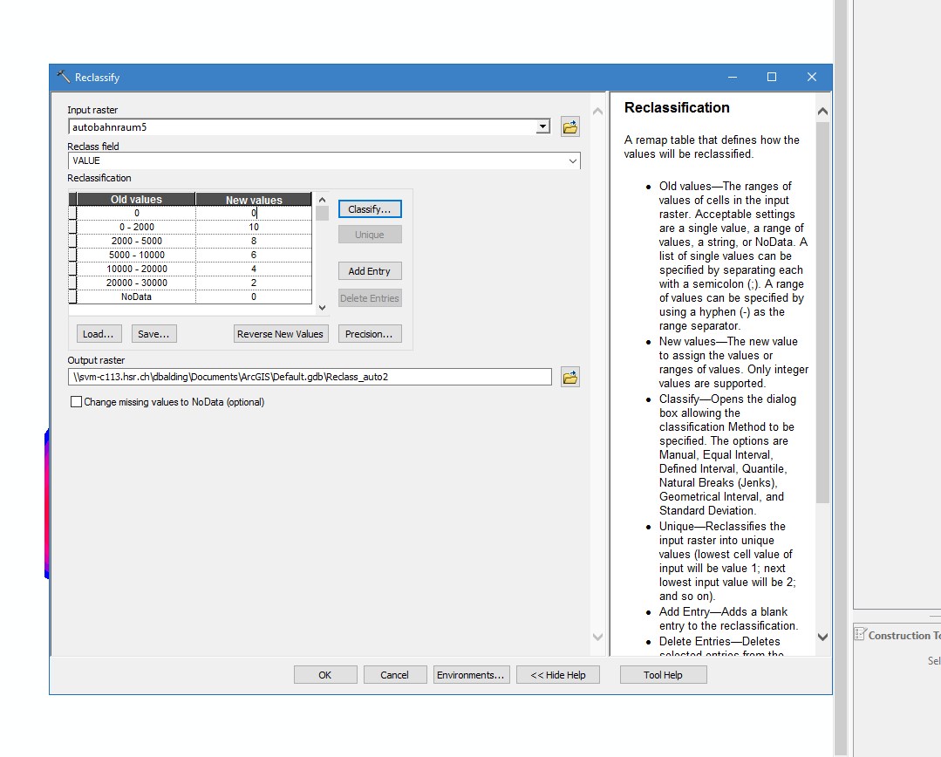
Task: Select row header for NoData entry
Action: coord(72,297)
